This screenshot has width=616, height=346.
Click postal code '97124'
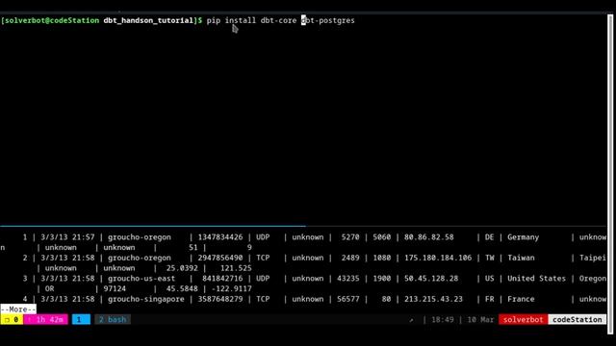115,288
